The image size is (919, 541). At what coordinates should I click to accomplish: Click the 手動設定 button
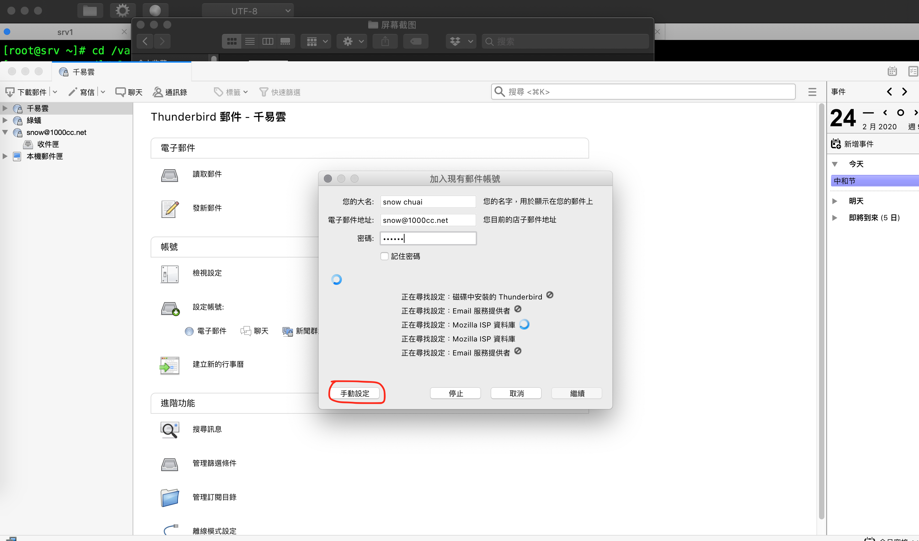(x=355, y=393)
